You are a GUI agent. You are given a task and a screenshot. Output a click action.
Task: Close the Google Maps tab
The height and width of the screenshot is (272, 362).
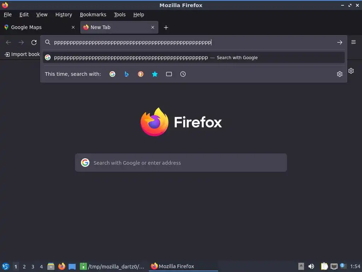pos(73,27)
